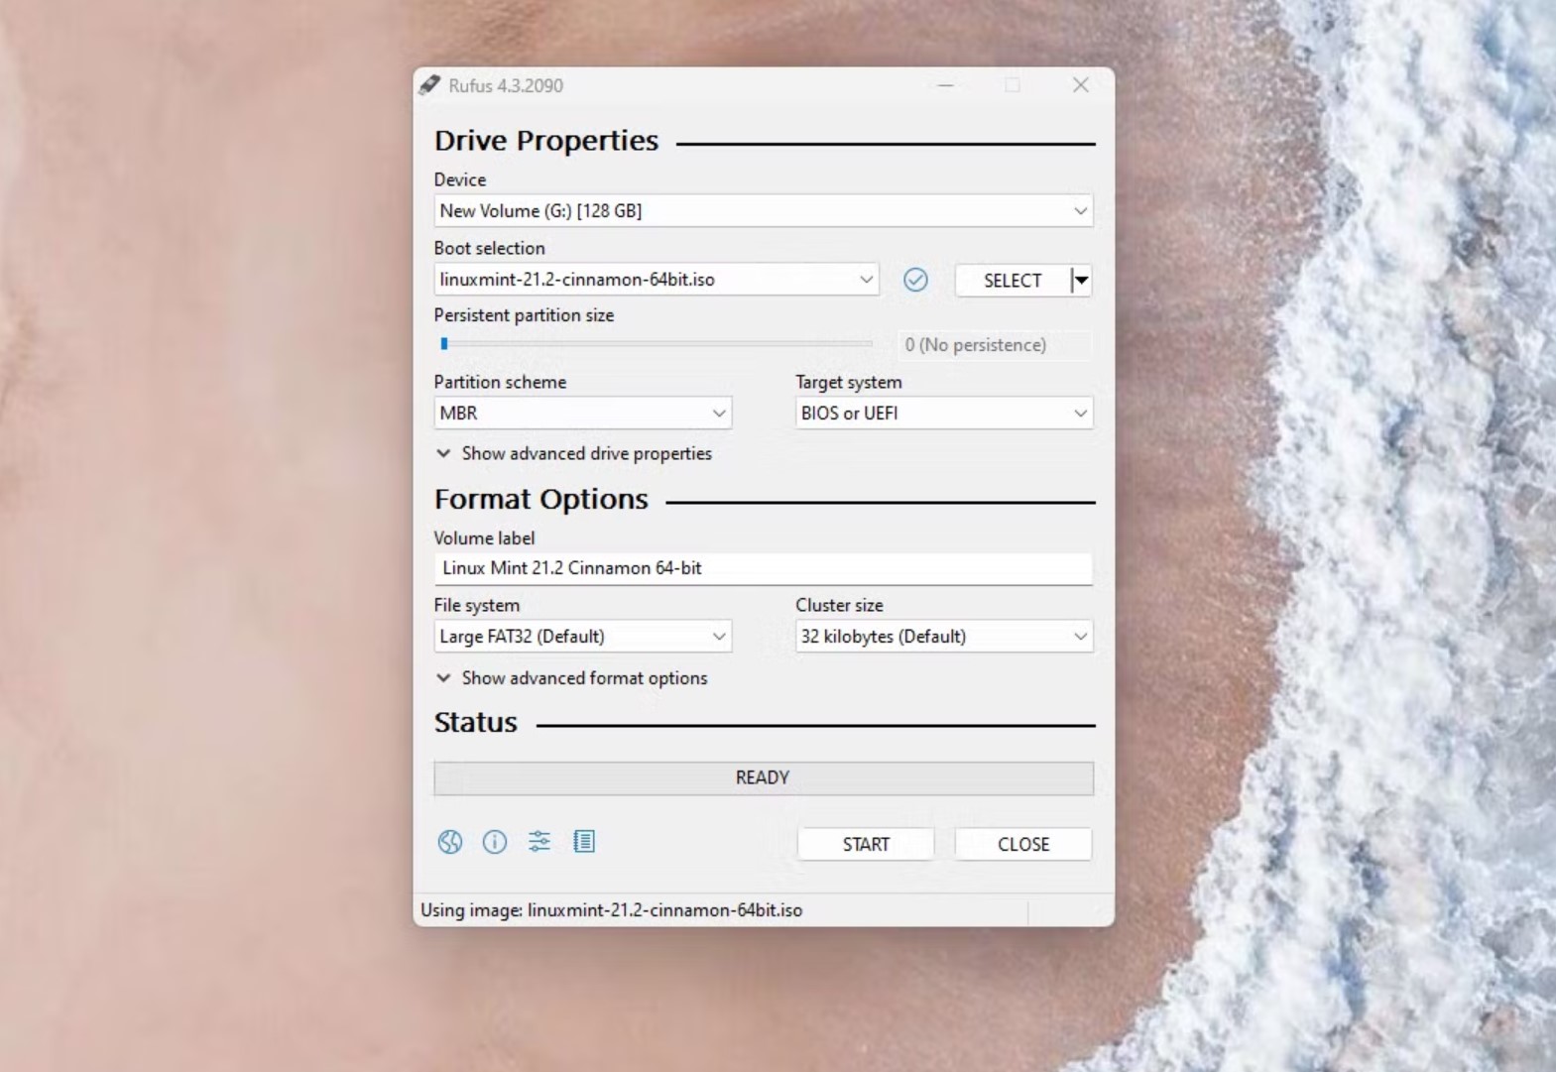The height and width of the screenshot is (1072, 1556).
Task: Open the language globe icon
Action: (450, 842)
